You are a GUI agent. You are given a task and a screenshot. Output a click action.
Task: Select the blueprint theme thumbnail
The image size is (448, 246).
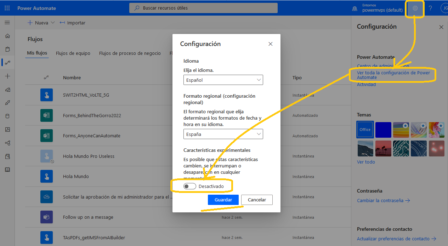419,149
